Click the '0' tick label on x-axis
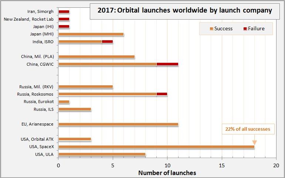 pyautogui.click(x=58, y=166)
